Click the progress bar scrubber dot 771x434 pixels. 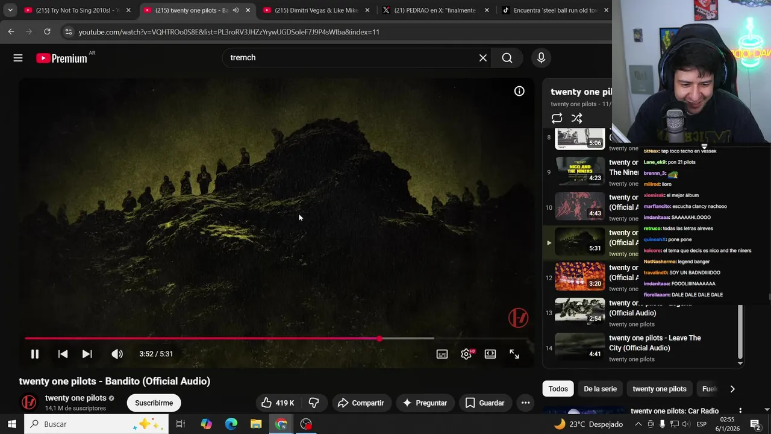coord(379,338)
